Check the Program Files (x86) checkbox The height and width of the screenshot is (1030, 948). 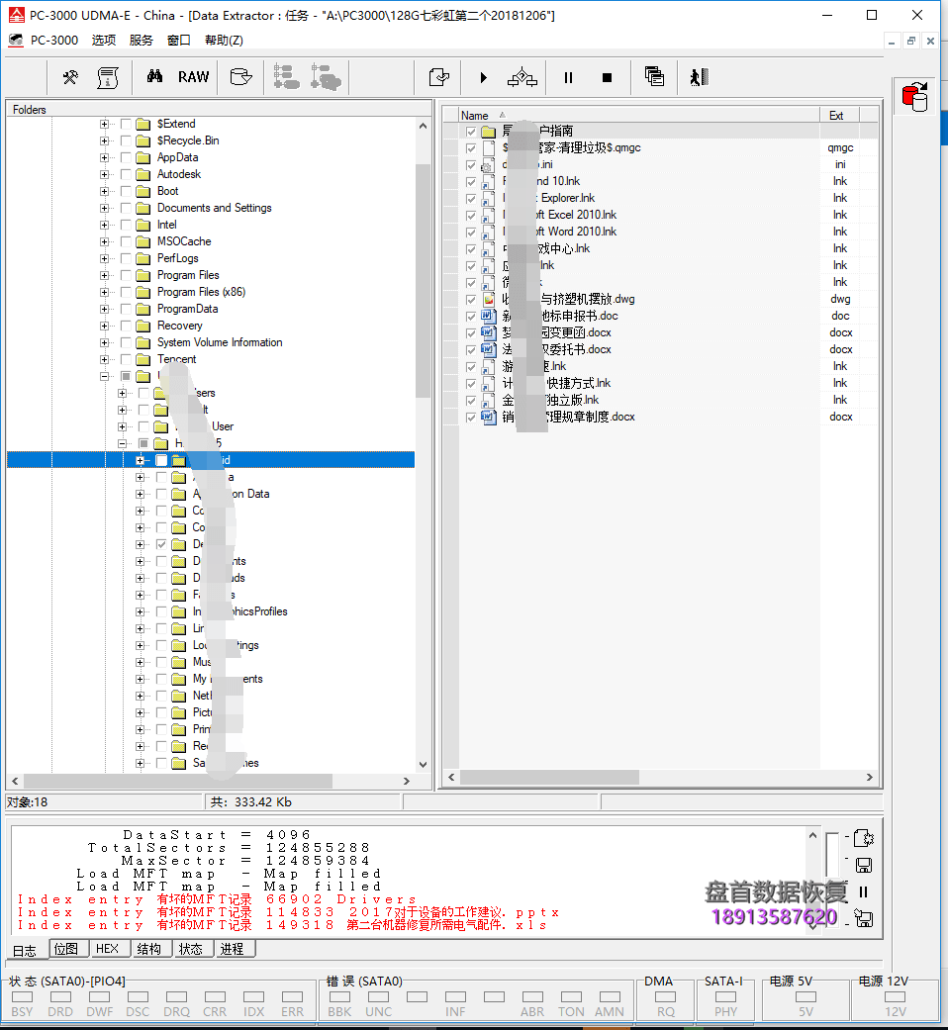126,292
